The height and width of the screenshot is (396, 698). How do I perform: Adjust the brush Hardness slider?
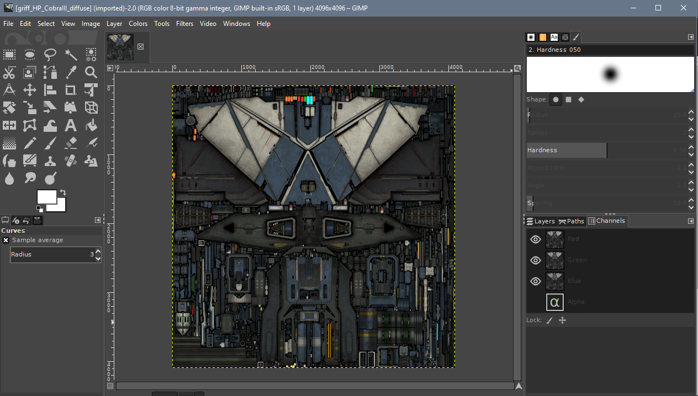[x=607, y=150]
